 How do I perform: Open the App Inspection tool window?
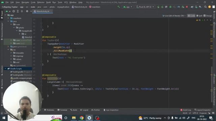pos(111,110)
